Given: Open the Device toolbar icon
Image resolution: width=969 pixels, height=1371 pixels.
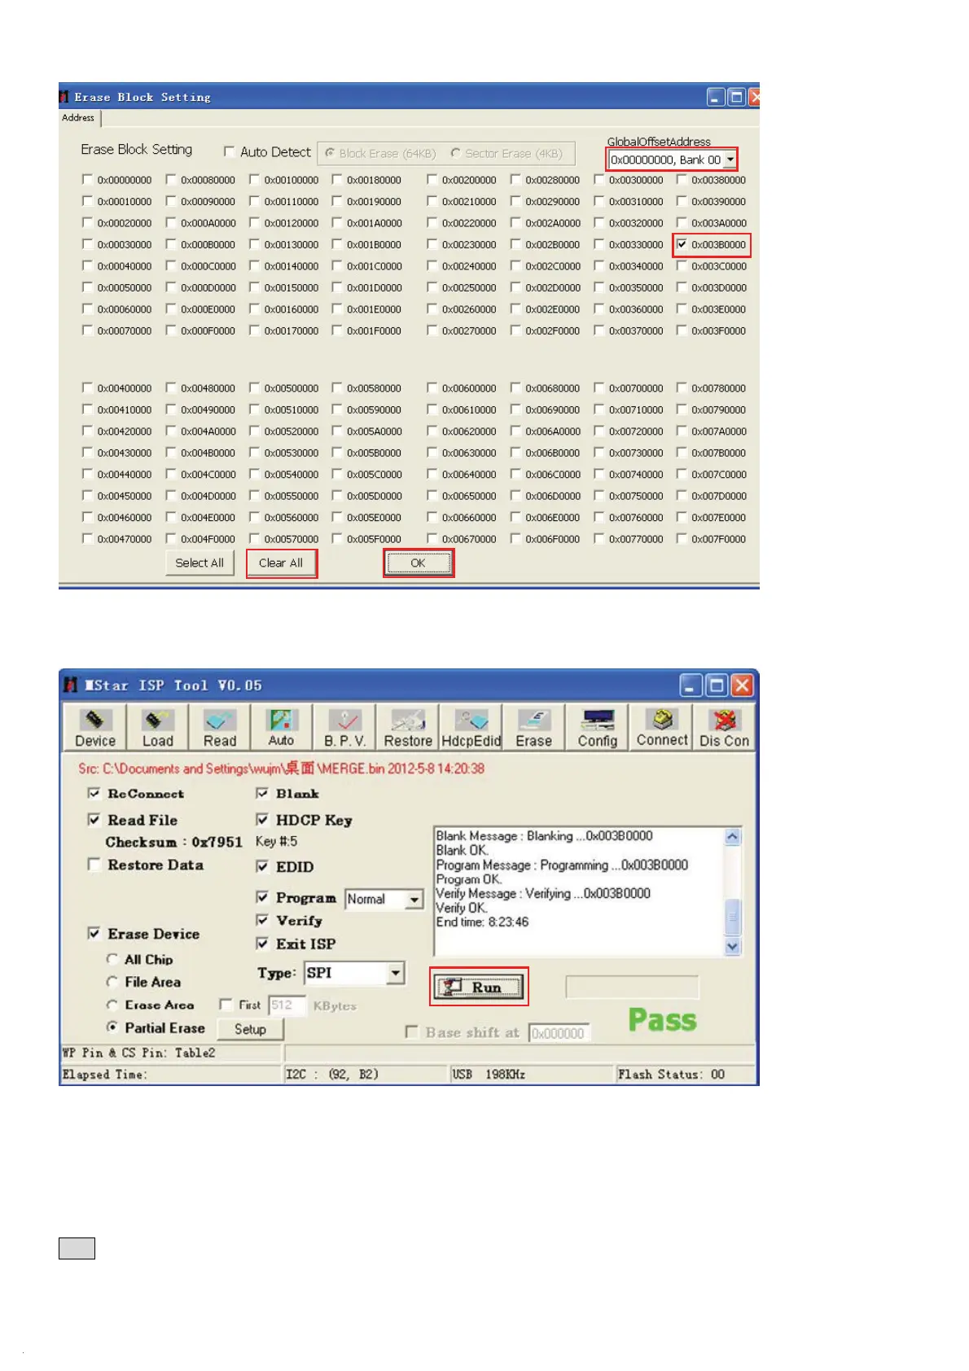Looking at the screenshot, I should [95, 727].
